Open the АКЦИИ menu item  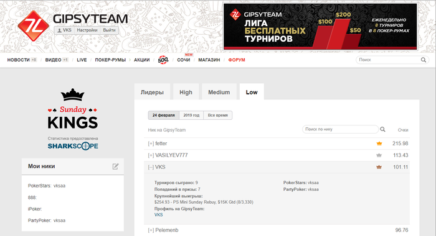pos(142,60)
